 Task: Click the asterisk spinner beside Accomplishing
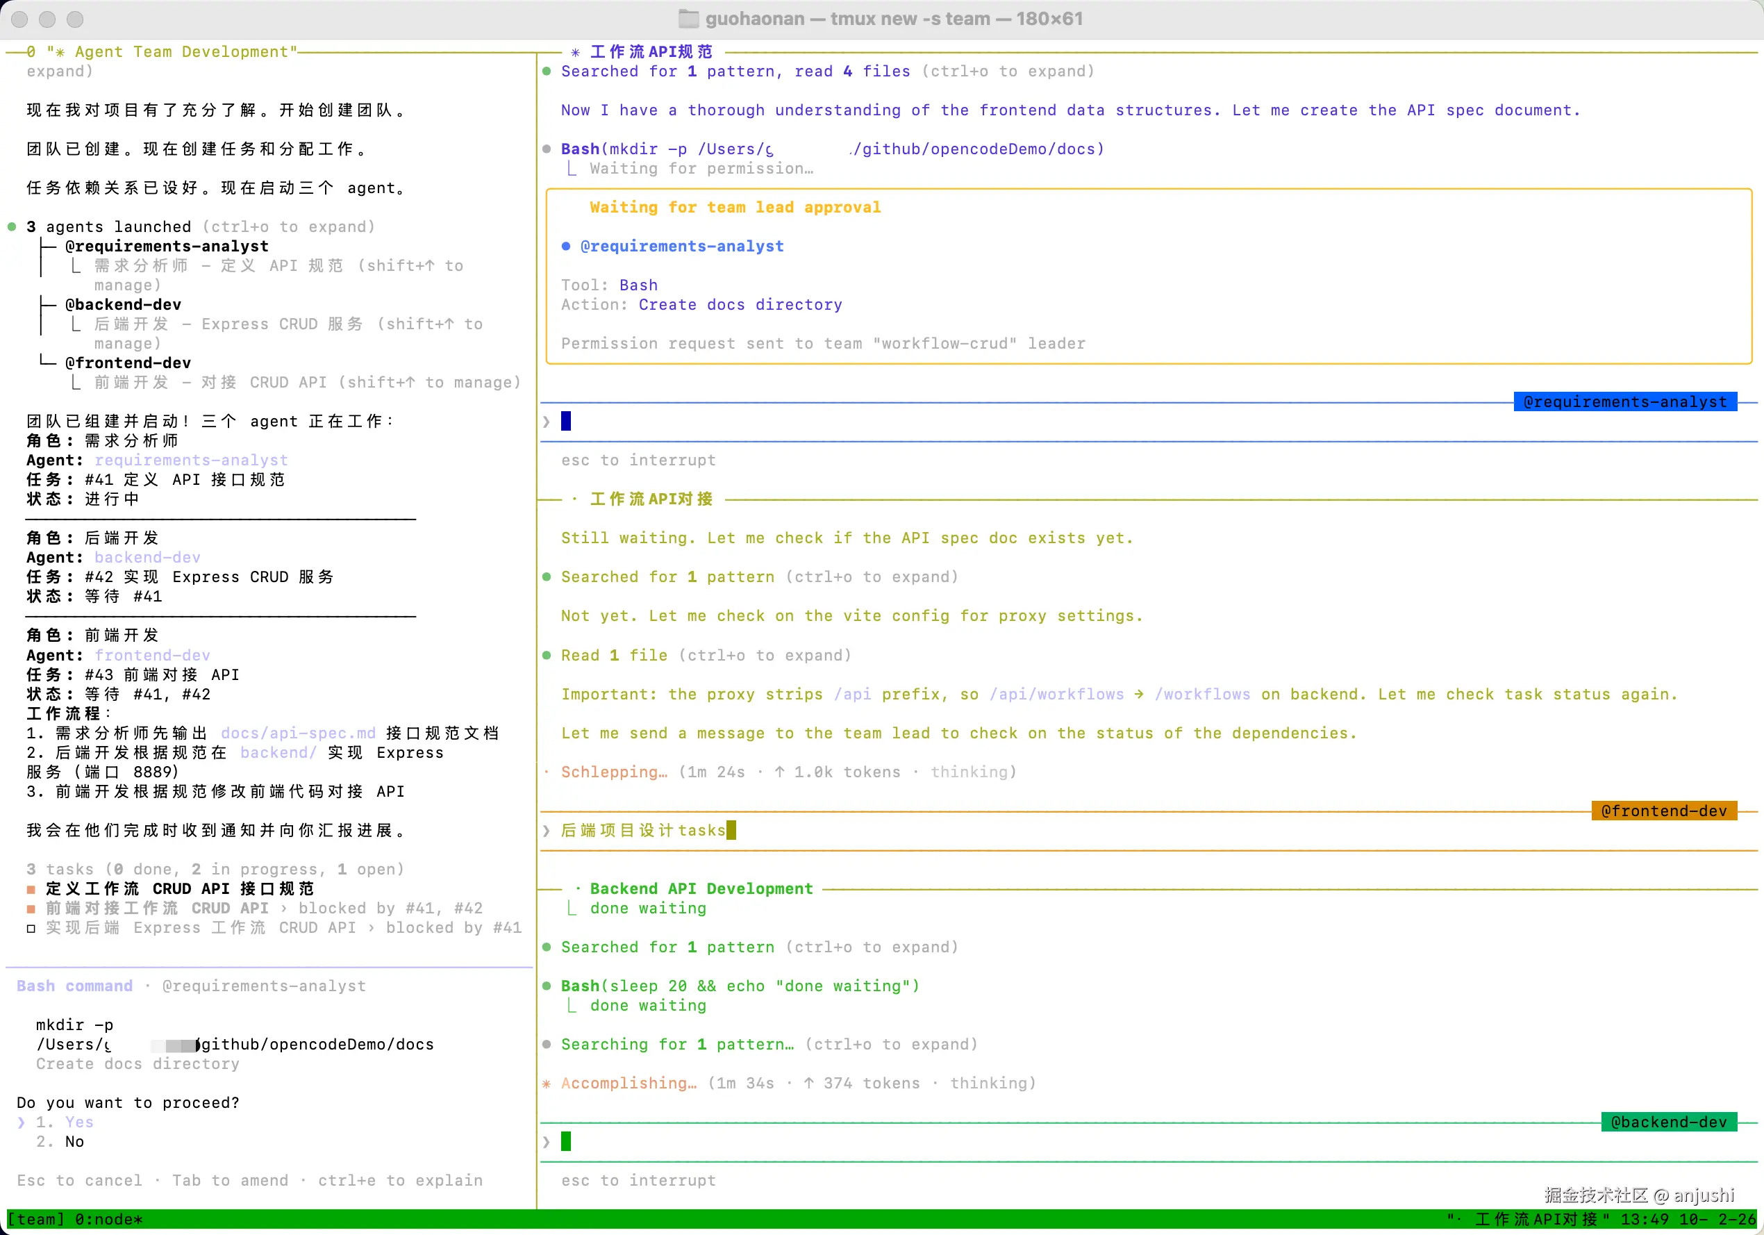[547, 1084]
